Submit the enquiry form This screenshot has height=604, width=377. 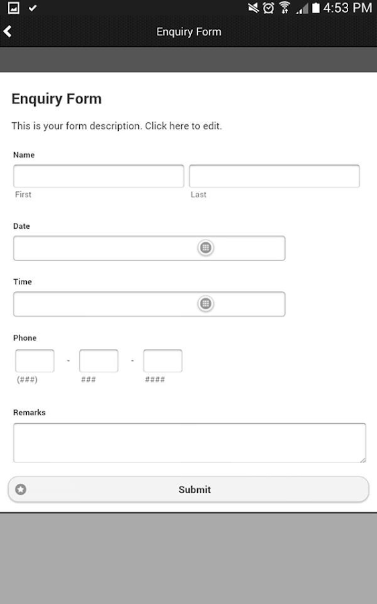pyautogui.click(x=188, y=489)
